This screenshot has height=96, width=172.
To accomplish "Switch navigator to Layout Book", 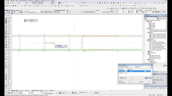I will [x=163, y=19].
